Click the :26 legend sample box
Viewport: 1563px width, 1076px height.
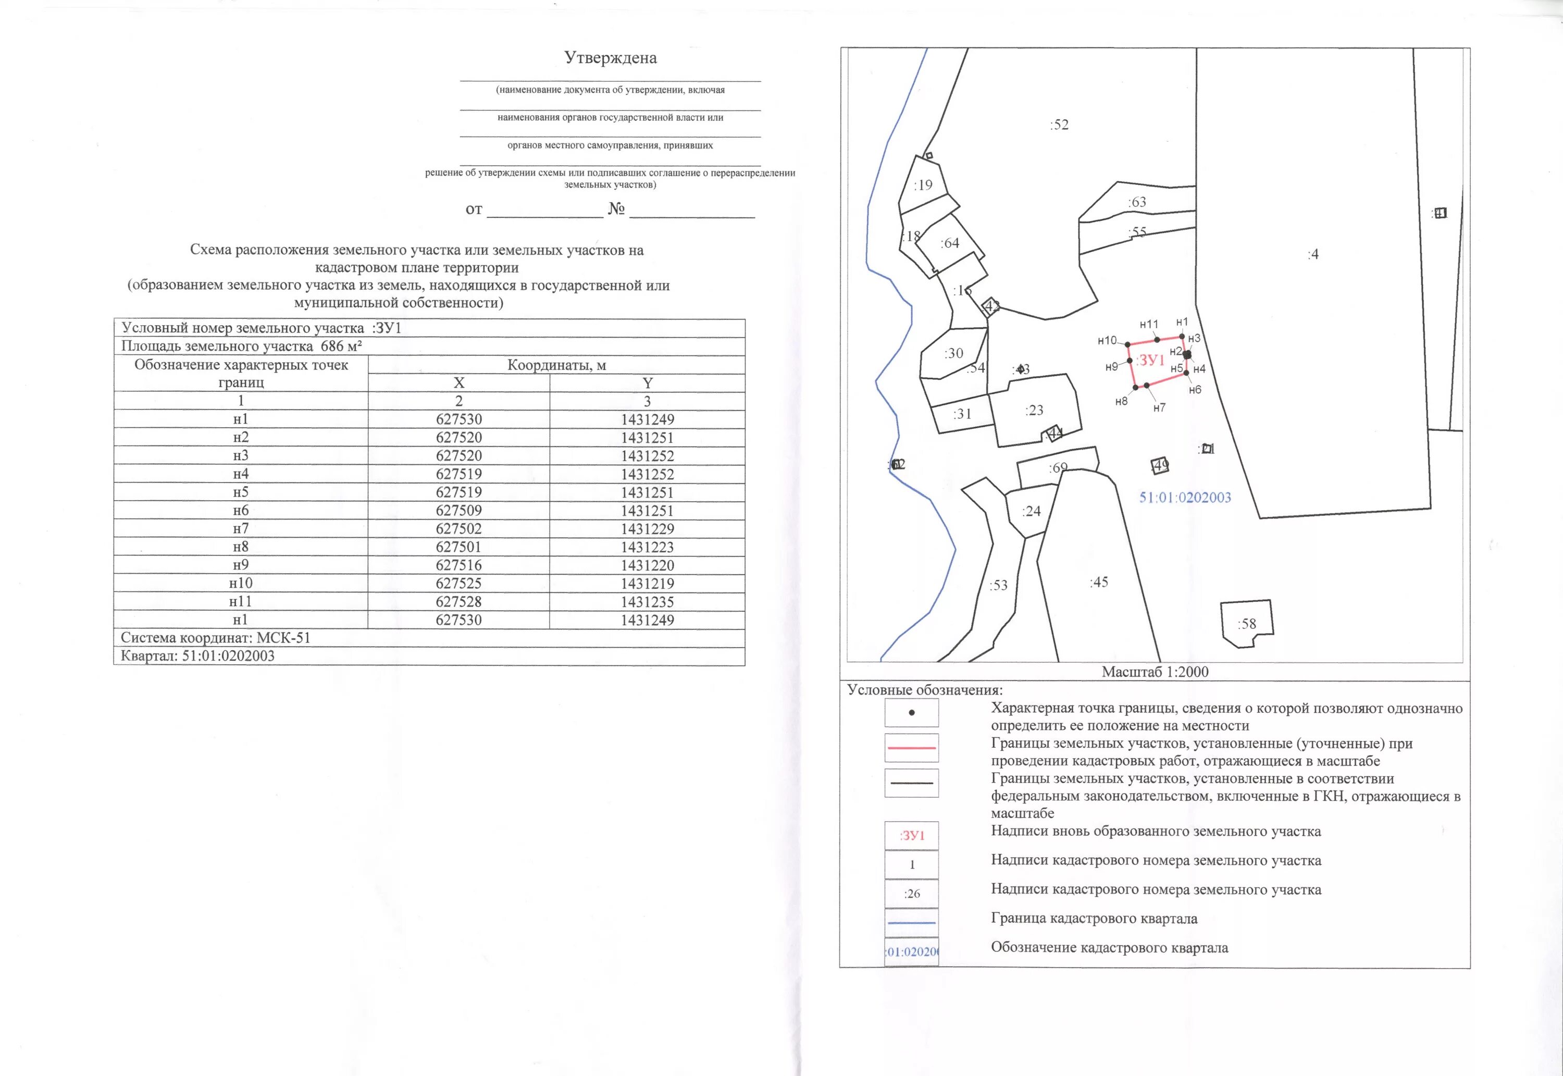pos(911,893)
